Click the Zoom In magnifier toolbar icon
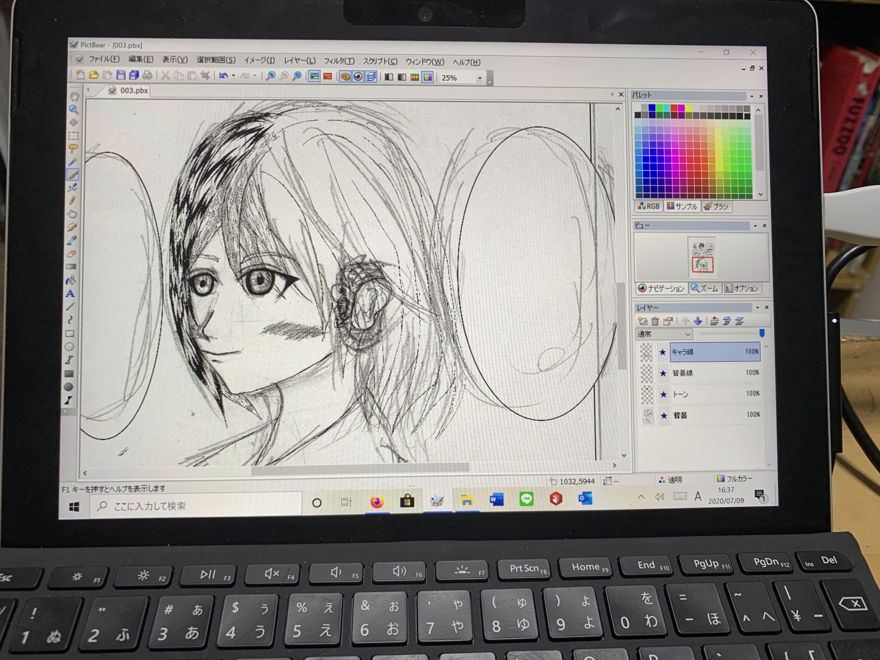This screenshot has width=880, height=660. (271, 76)
